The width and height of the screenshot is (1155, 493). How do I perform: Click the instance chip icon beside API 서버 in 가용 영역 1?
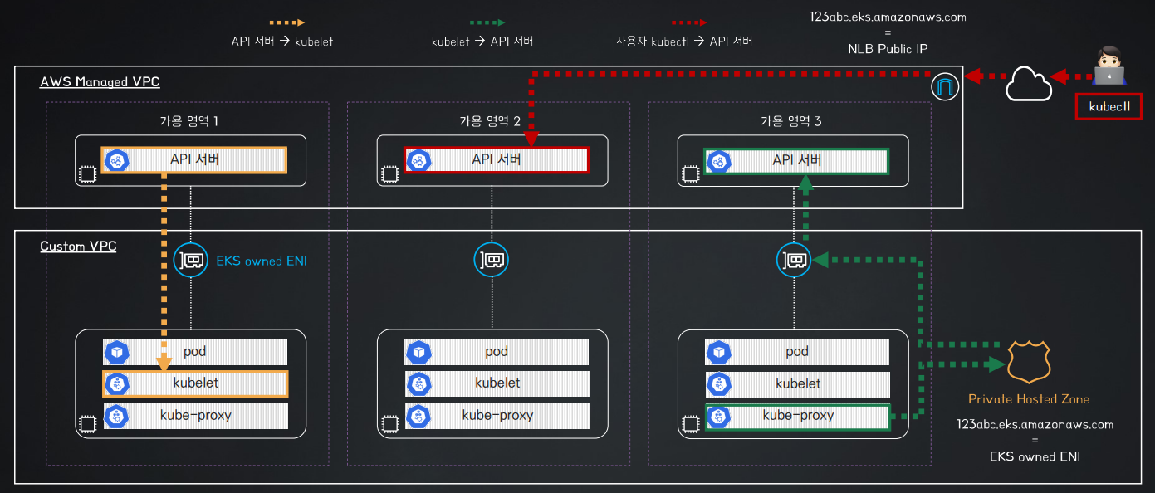(86, 174)
